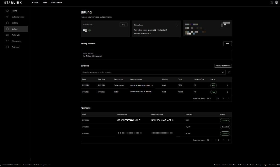
Task: Click the Billing Cycle info icon
Action: click(x=176, y=25)
